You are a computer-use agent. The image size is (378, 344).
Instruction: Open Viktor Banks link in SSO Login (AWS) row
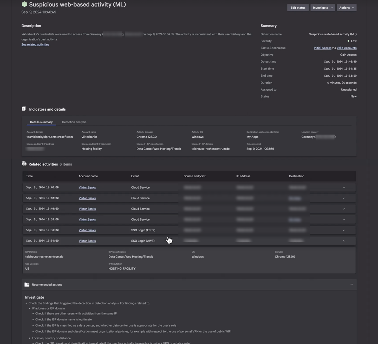87,241
